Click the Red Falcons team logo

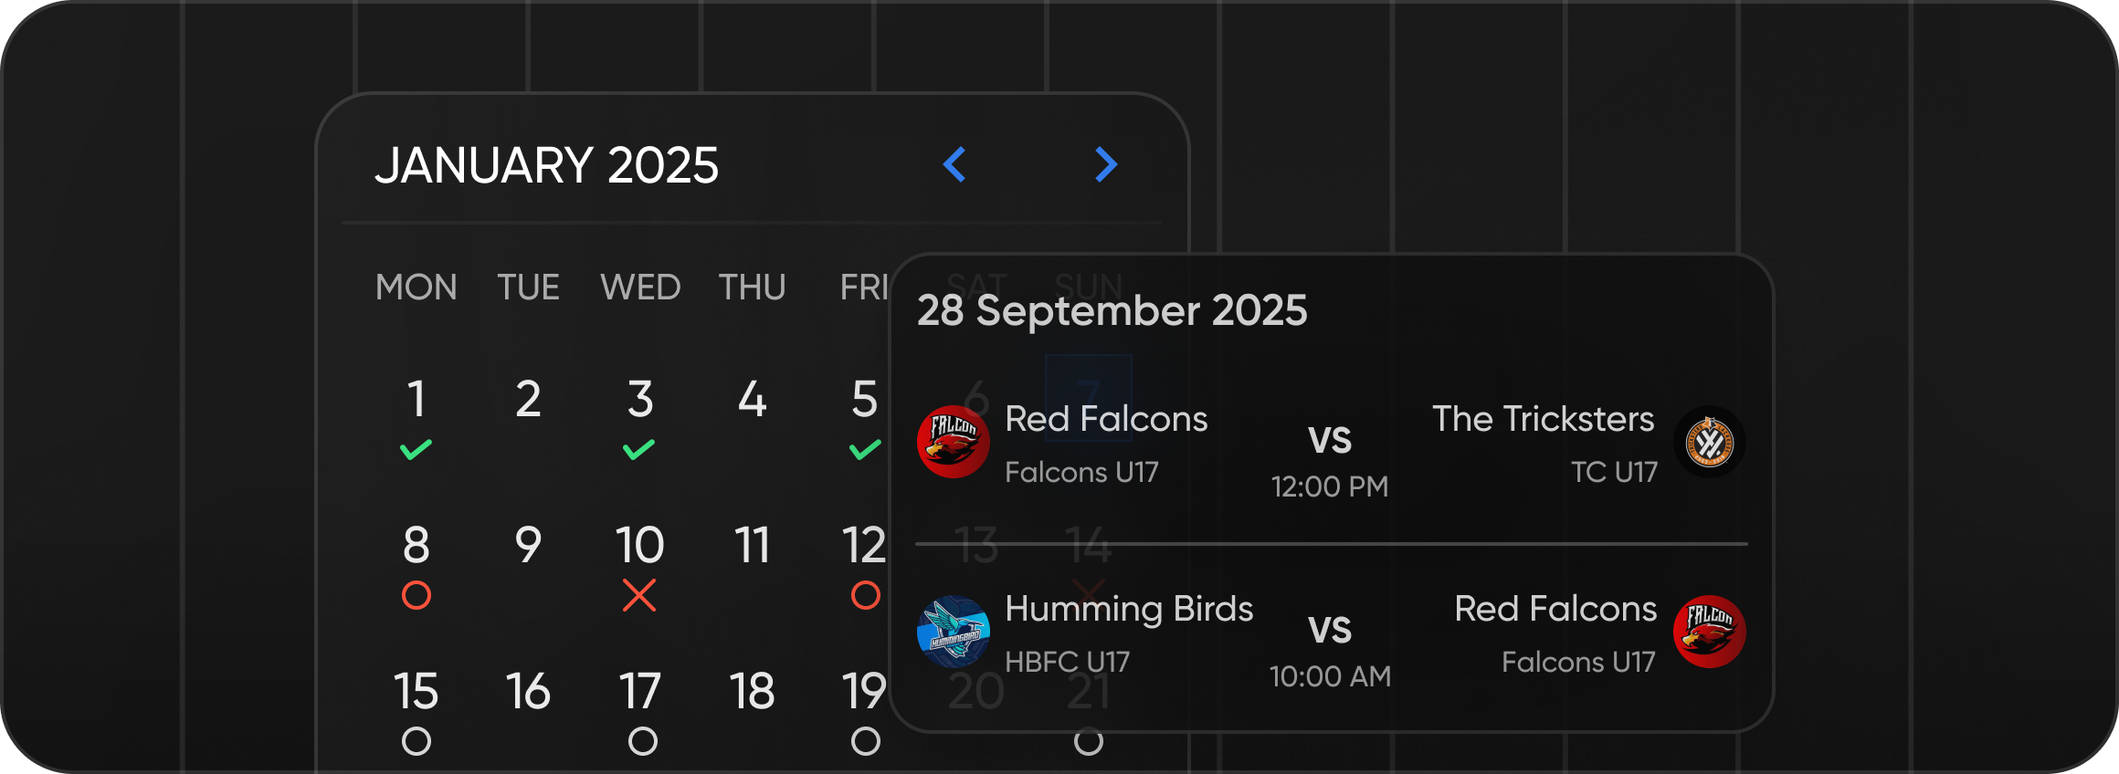tap(953, 441)
